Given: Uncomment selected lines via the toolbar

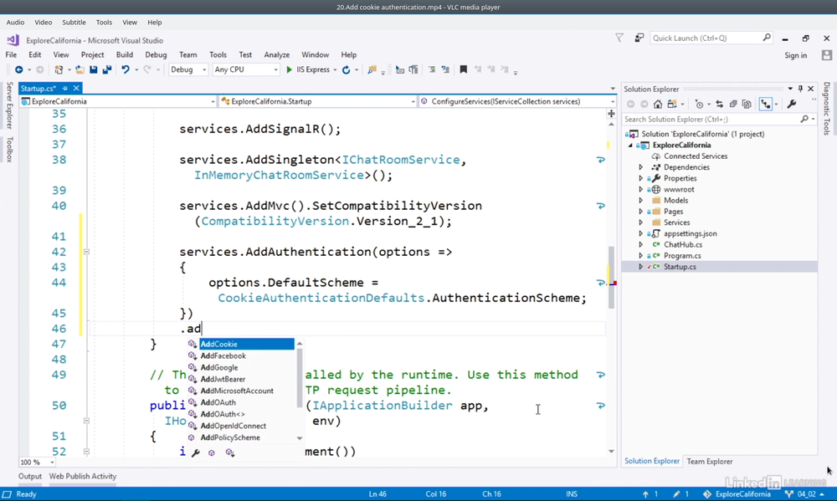Looking at the screenshot, I should click(445, 70).
